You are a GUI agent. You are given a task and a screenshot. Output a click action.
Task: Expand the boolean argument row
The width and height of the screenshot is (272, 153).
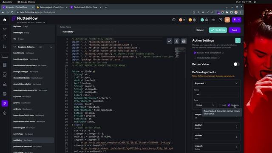coord(216,137)
